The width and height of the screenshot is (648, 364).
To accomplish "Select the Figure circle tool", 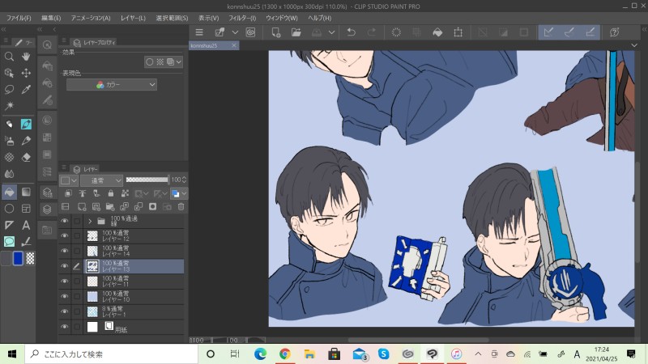I will (9, 209).
